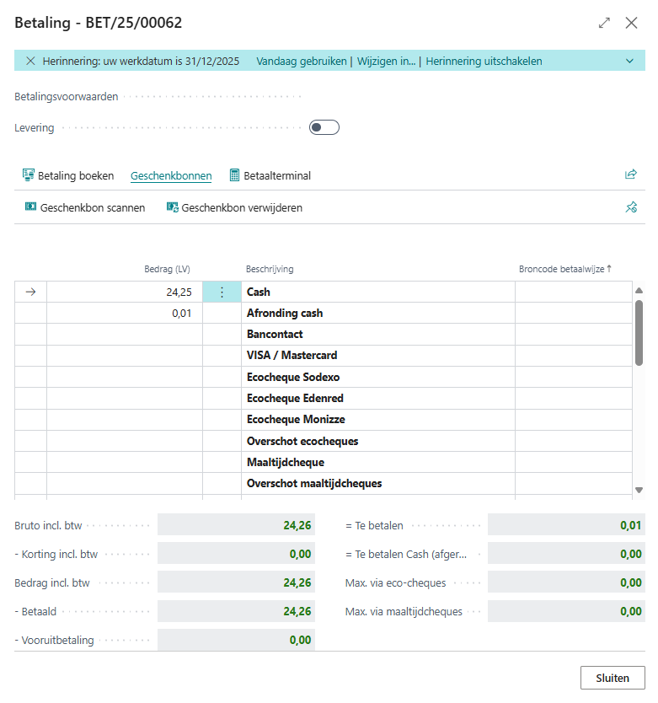Screen dimensions: 658x703
Task: Sort by Broncode betaalwijze column header
Action: coord(564,269)
